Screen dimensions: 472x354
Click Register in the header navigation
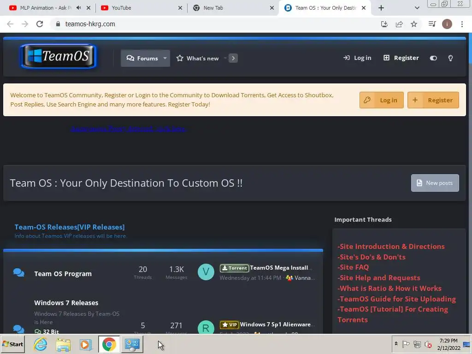coord(401,58)
